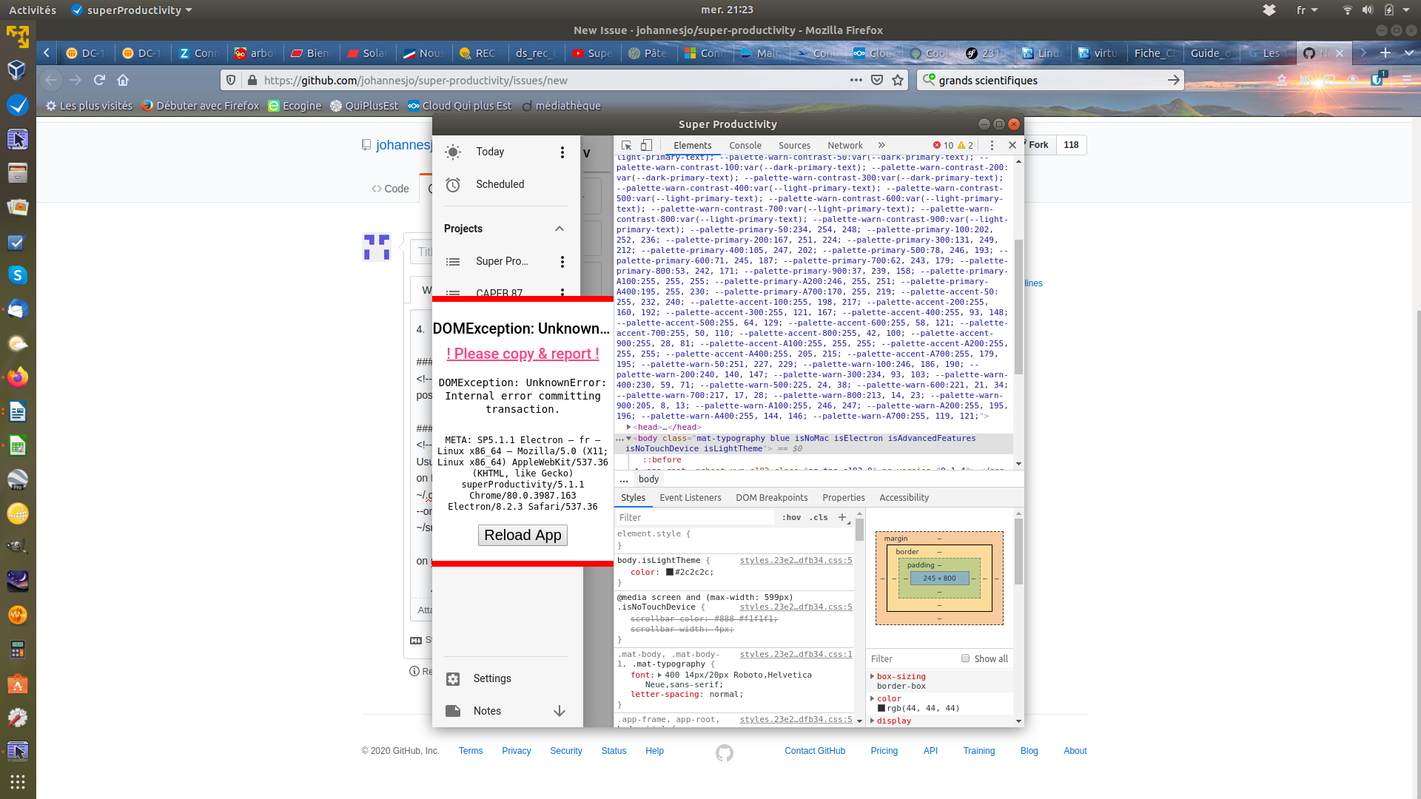Open the DevTools customize menu (three dots)
The height and width of the screenshot is (799, 1421).
(992, 145)
